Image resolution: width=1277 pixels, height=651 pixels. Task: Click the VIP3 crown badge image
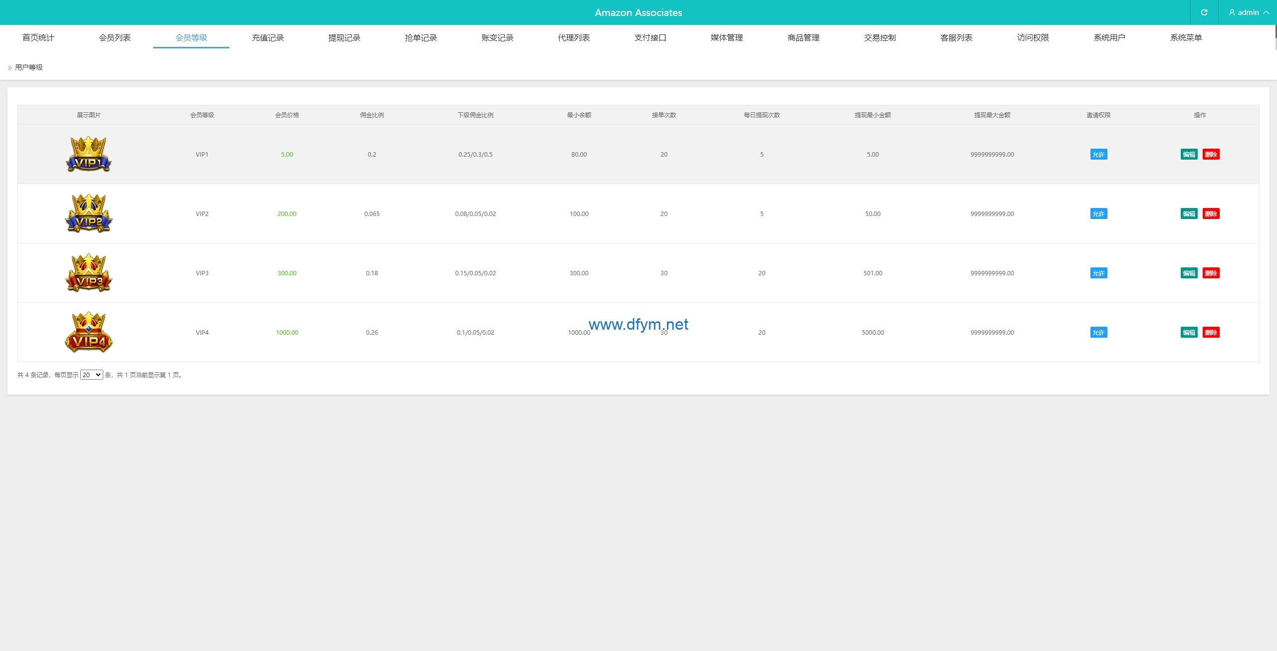point(89,273)
